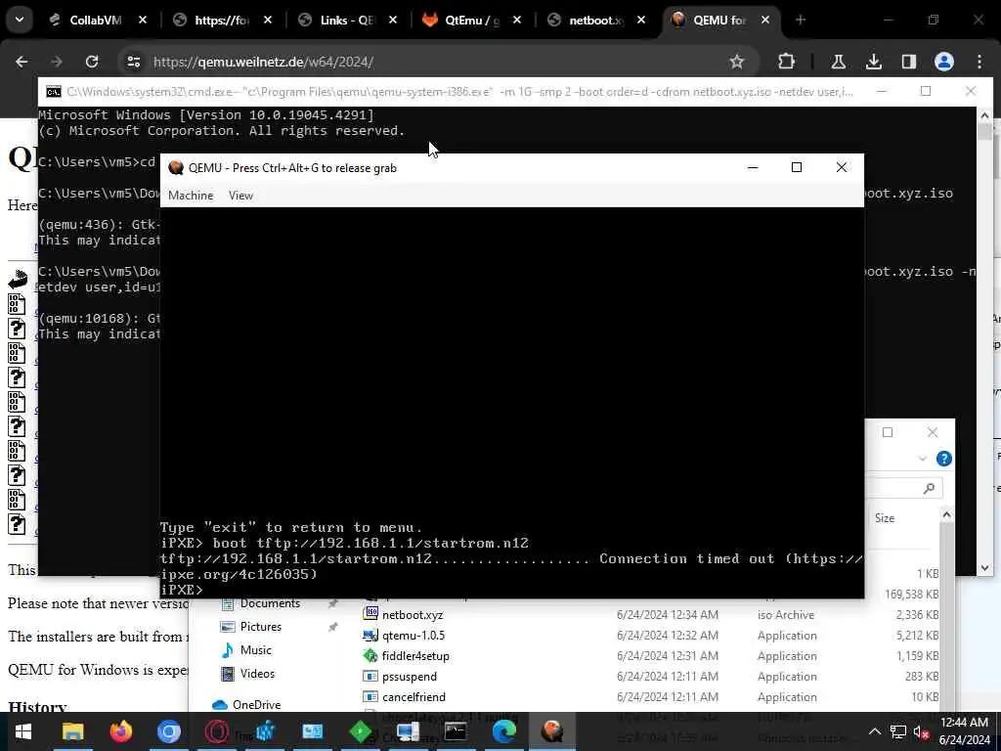Select fiddler4setup file in Explorer

414,656
